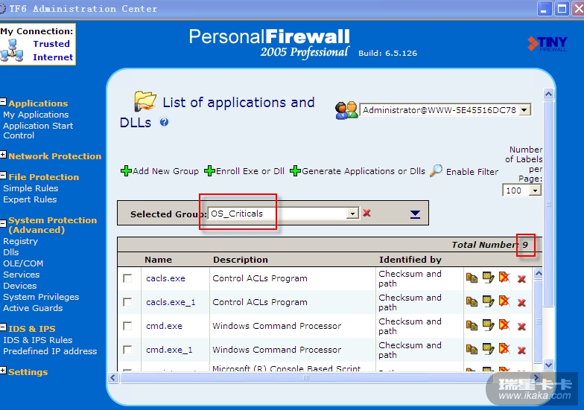Click copy icon in cmd.exe_1 row
584x410 pixels.
pyautogui.click(x=472, y=350)
